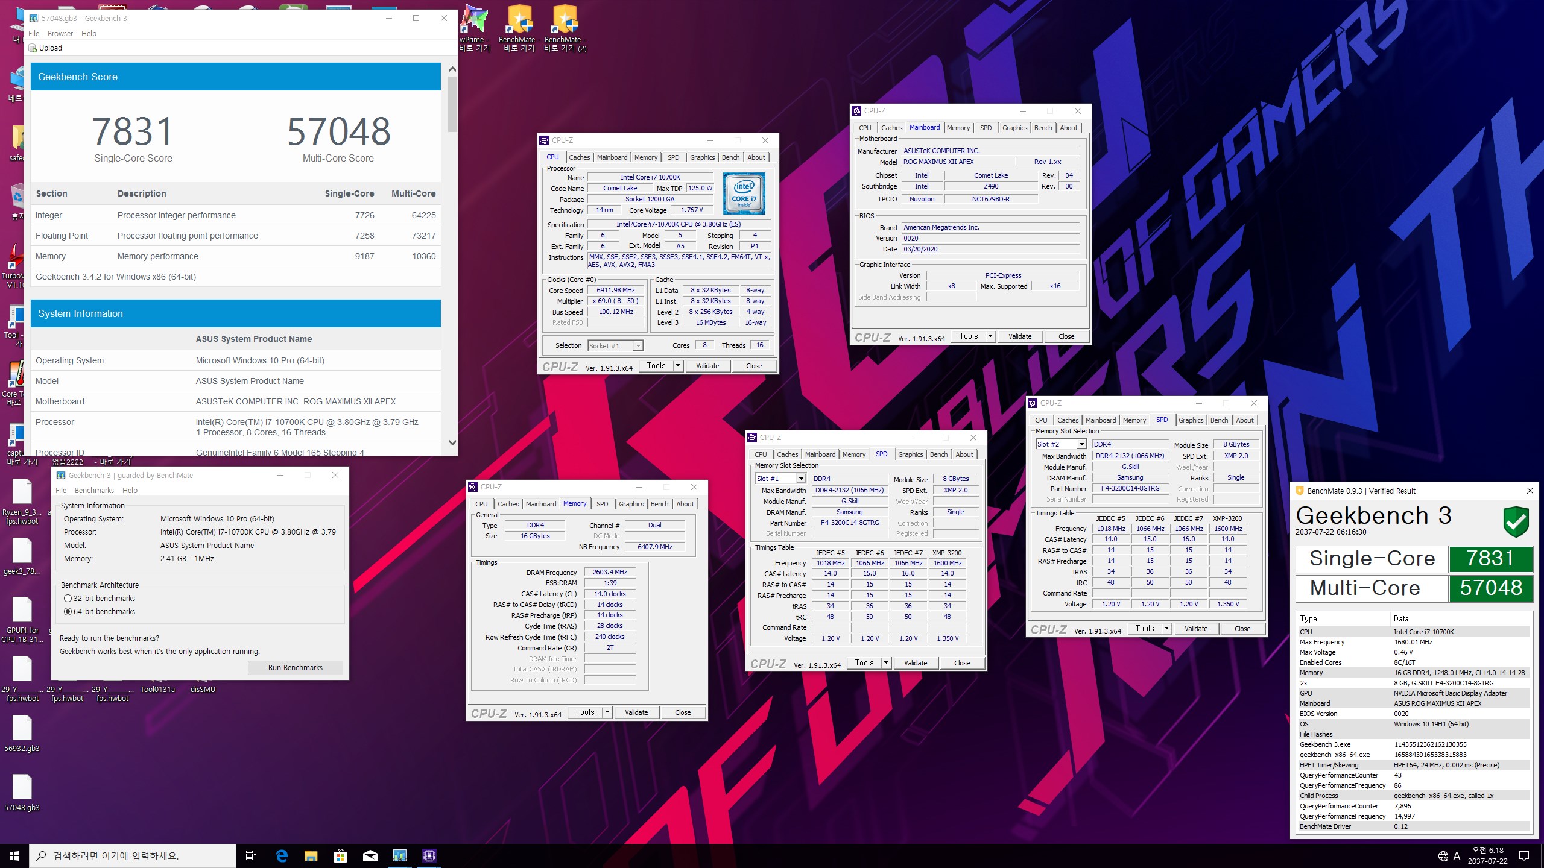This screenshot has width=1544, height=868.
Task: Open File menu in Geekbench results window
Action: [x=34, y=34]
